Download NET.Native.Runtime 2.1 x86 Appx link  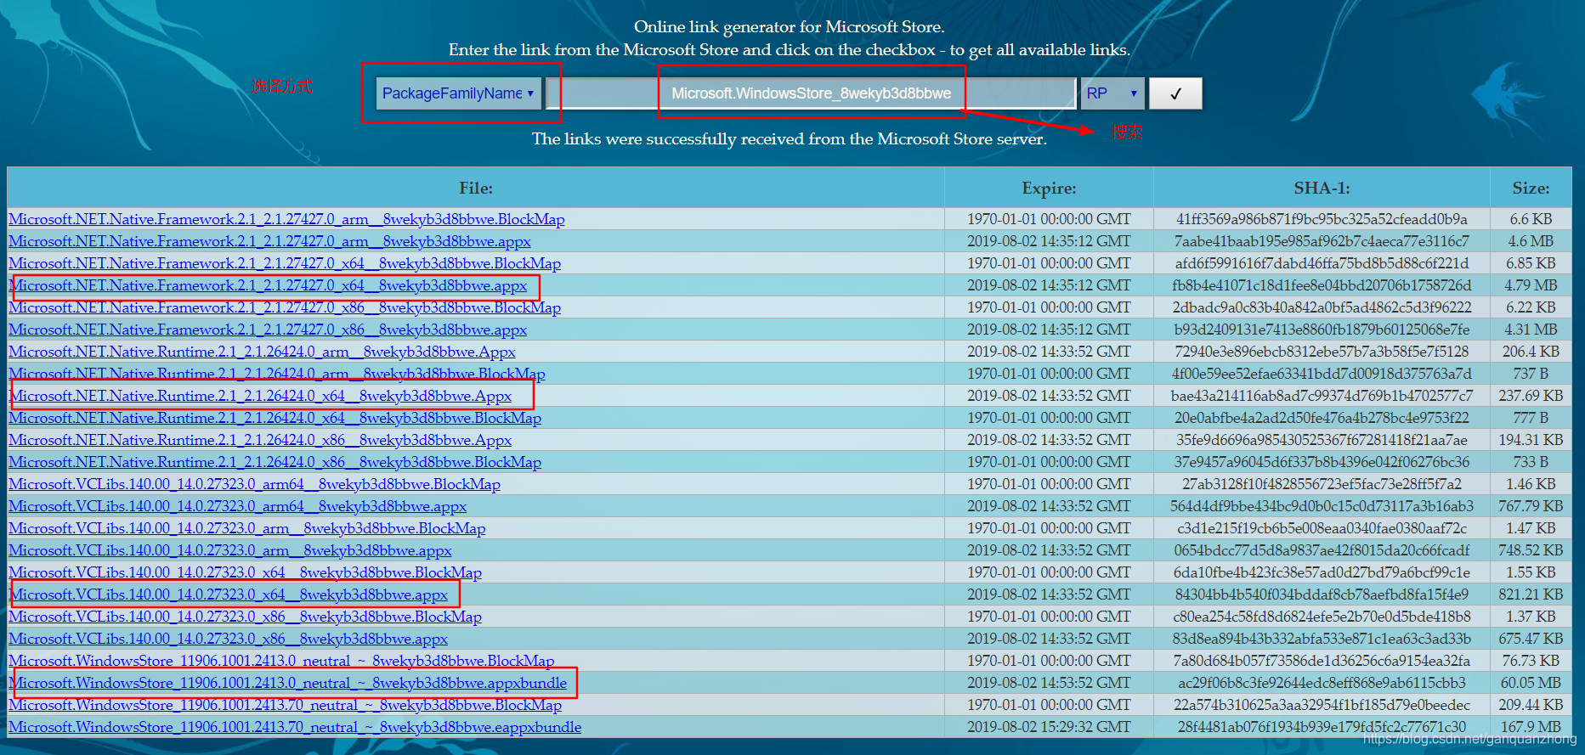260,440
